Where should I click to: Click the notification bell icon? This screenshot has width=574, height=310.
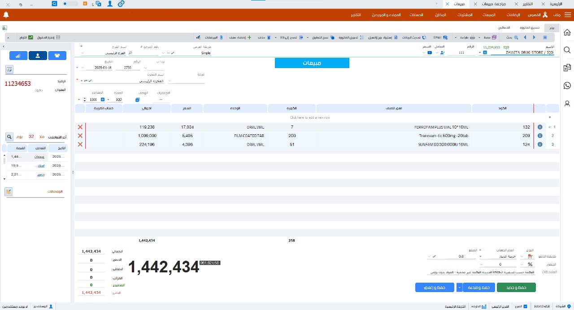tap(6, 15)
